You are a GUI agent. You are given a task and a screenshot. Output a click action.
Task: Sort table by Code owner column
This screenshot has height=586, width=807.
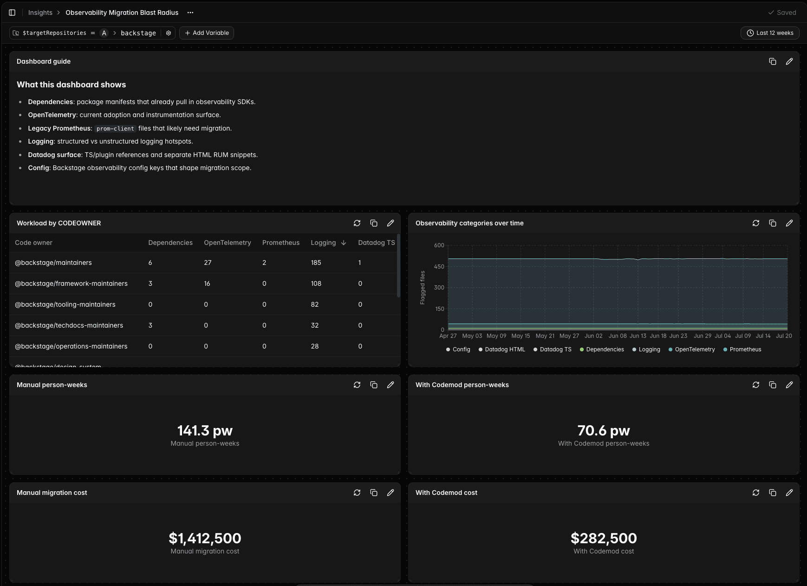pyautogui.click(x=33, y=243)
